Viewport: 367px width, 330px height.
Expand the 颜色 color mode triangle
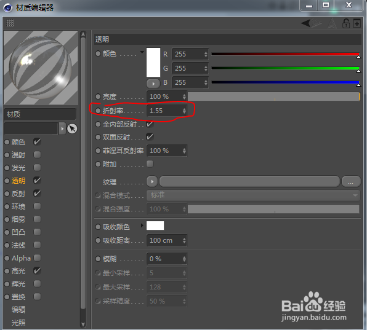click(142, 52)
